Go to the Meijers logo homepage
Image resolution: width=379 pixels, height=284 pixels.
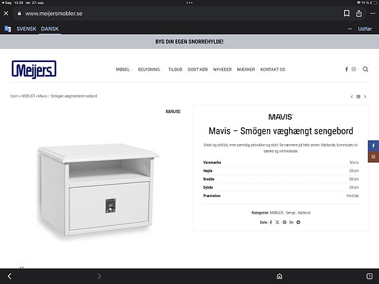click(x=34, y=69)
